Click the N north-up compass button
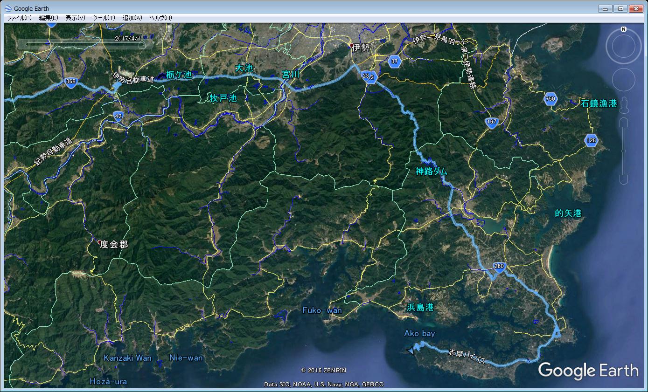This screenshot has width=648, height=392. [623, 29]
